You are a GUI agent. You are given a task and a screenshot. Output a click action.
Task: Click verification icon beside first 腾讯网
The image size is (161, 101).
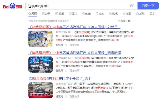(66, 45)
